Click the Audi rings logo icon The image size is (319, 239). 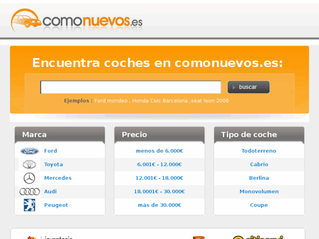(29, 192)
